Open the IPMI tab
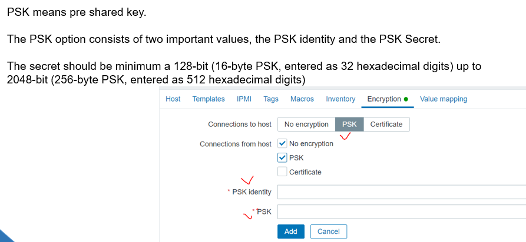Screen dimensions: 526x242 [244, 99]
